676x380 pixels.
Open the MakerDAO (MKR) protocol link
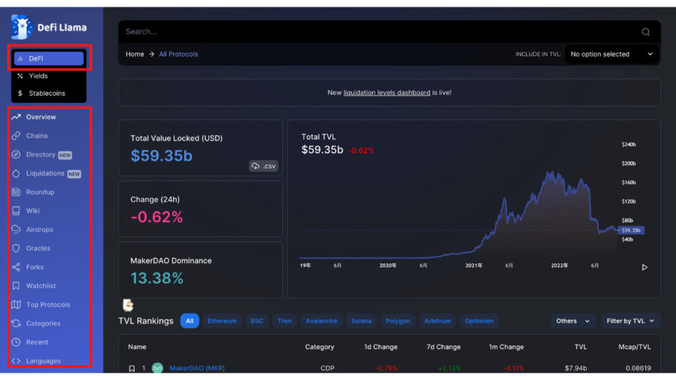click(197, 368)
